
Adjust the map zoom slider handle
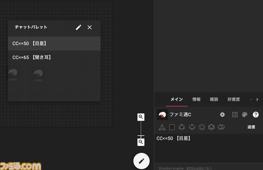click(x=141, y=136)
